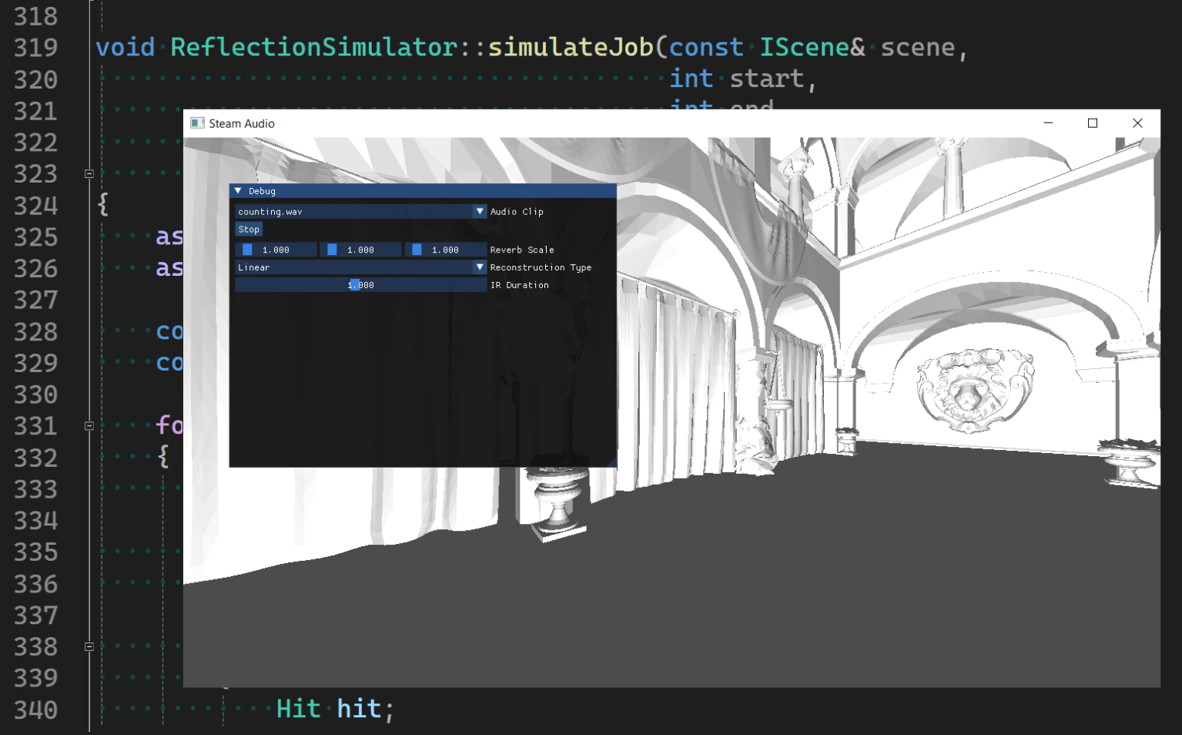
Task: Click the IR Duration slider
Action: coord(360,285)
